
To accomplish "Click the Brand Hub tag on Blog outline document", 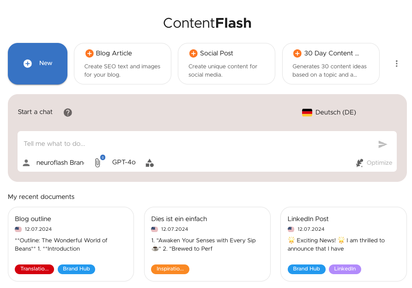I will click(76, 269).
